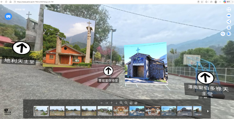Select the 地利 church exterior thumbnail with bushes
The image size is (234, 119).
105,111
